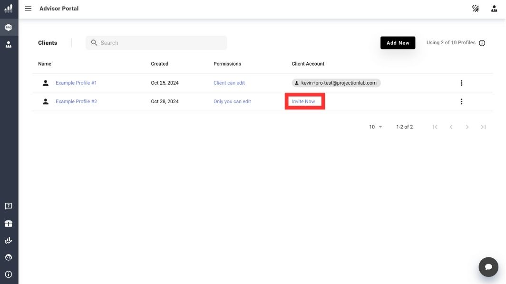Click inside the Search field

coord(156,42)
